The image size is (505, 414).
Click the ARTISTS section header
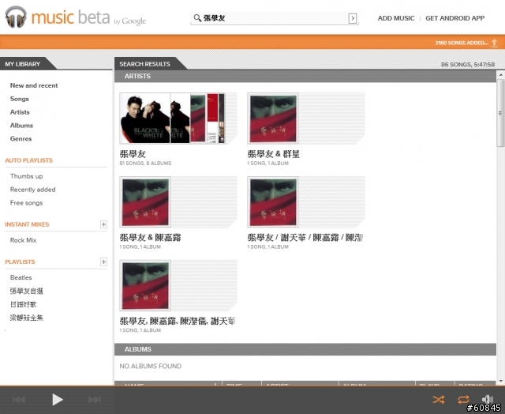coord(305,76)
